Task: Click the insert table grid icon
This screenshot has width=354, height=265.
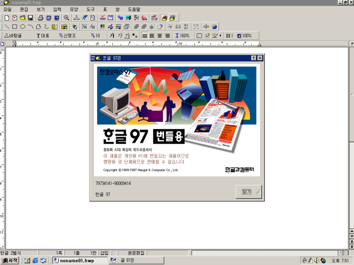Action: 199,36
